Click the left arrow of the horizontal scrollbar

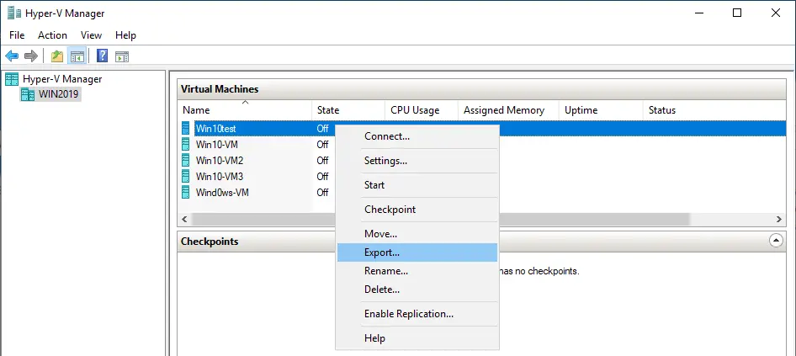184,220
